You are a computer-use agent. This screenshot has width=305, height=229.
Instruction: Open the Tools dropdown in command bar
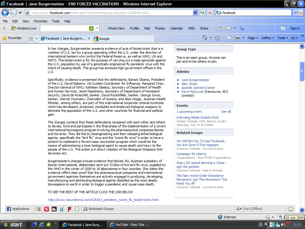[283, 38]
